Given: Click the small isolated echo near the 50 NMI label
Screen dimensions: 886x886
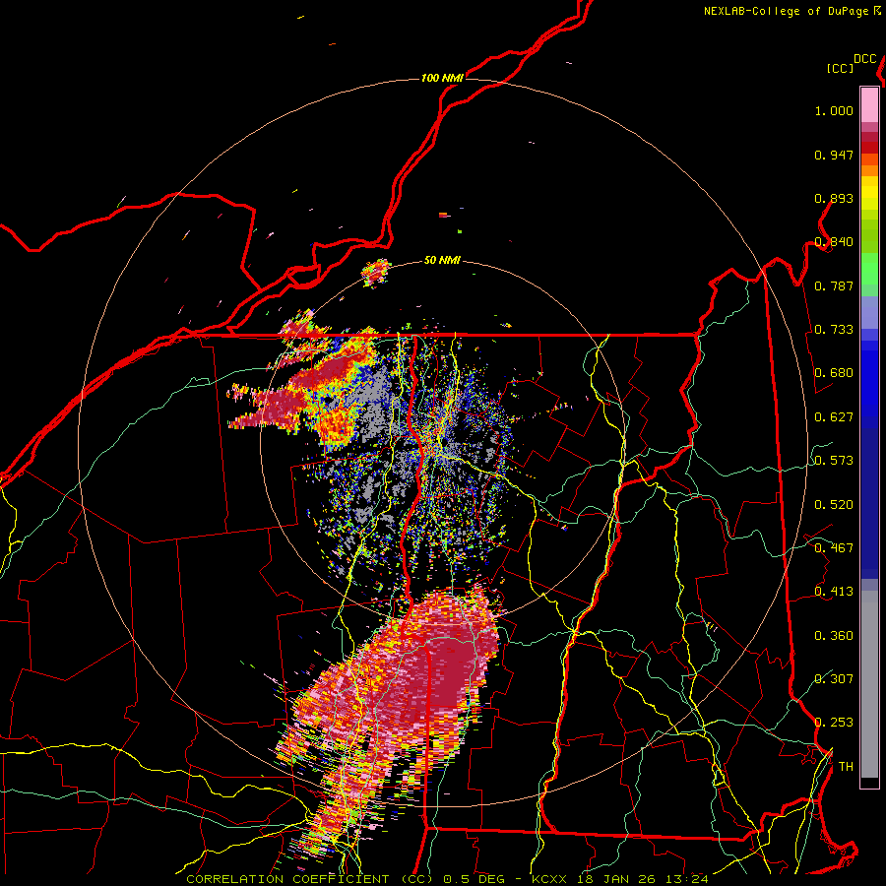Looking at the screenshot, I should [x=376, y=273].
